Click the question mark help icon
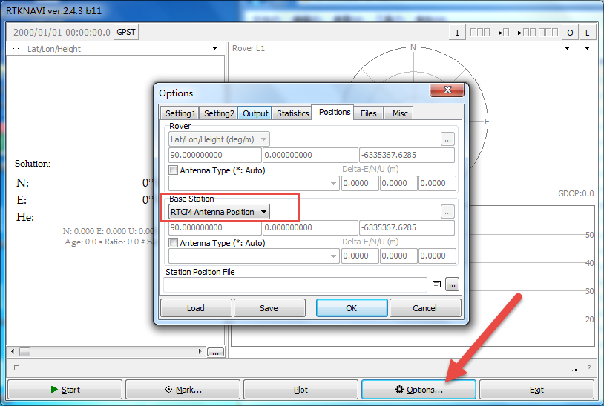This screenshot has height=406, width=604. click(589, 368)
